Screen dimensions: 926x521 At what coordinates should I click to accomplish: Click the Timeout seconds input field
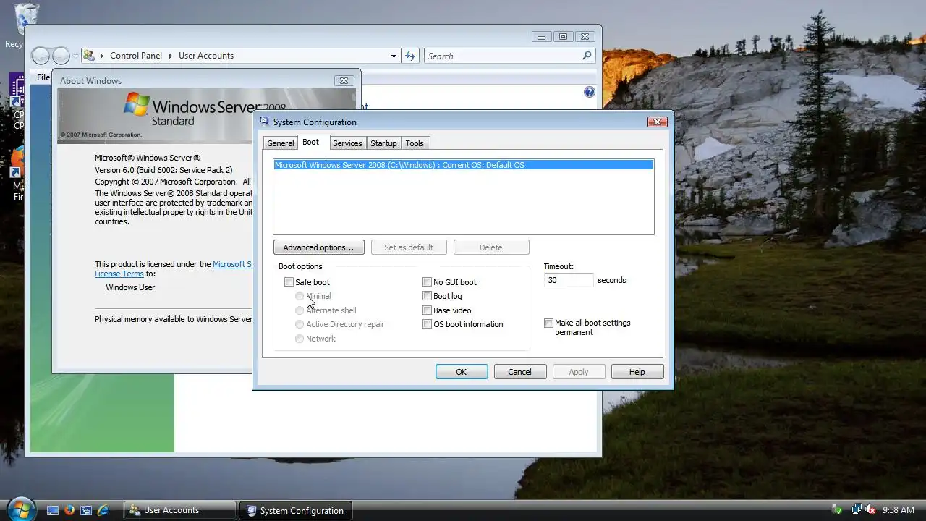569,280
